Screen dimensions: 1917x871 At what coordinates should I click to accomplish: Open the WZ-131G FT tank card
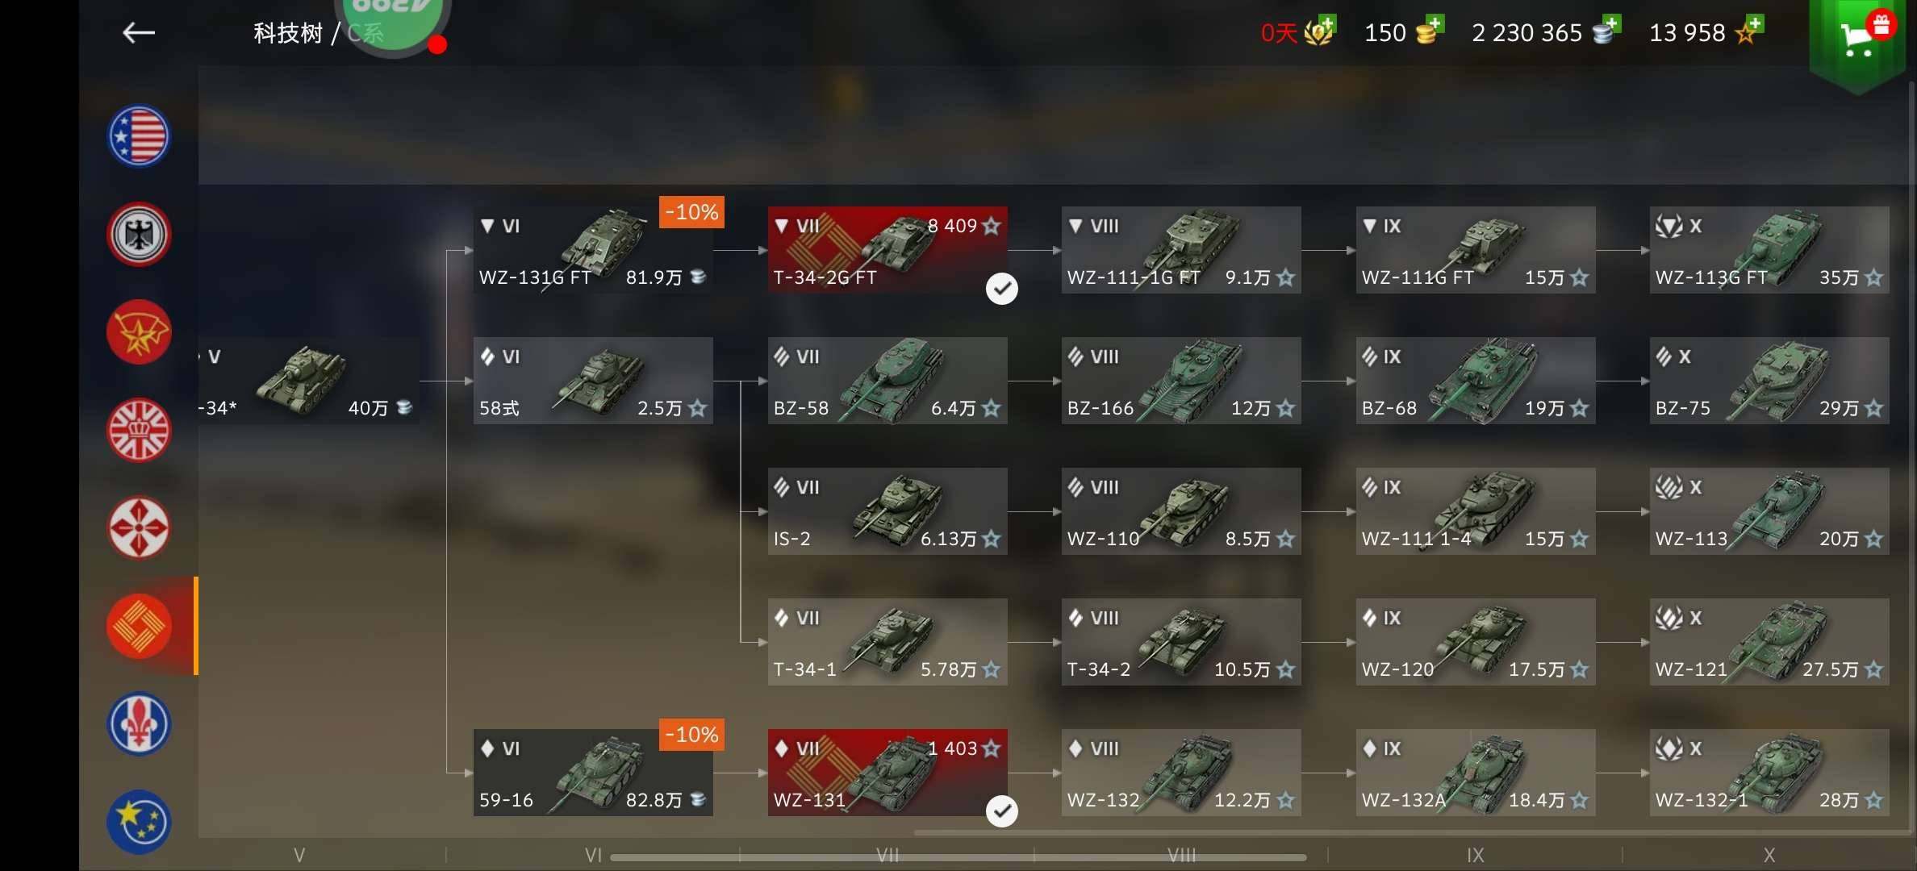[593, 250]
